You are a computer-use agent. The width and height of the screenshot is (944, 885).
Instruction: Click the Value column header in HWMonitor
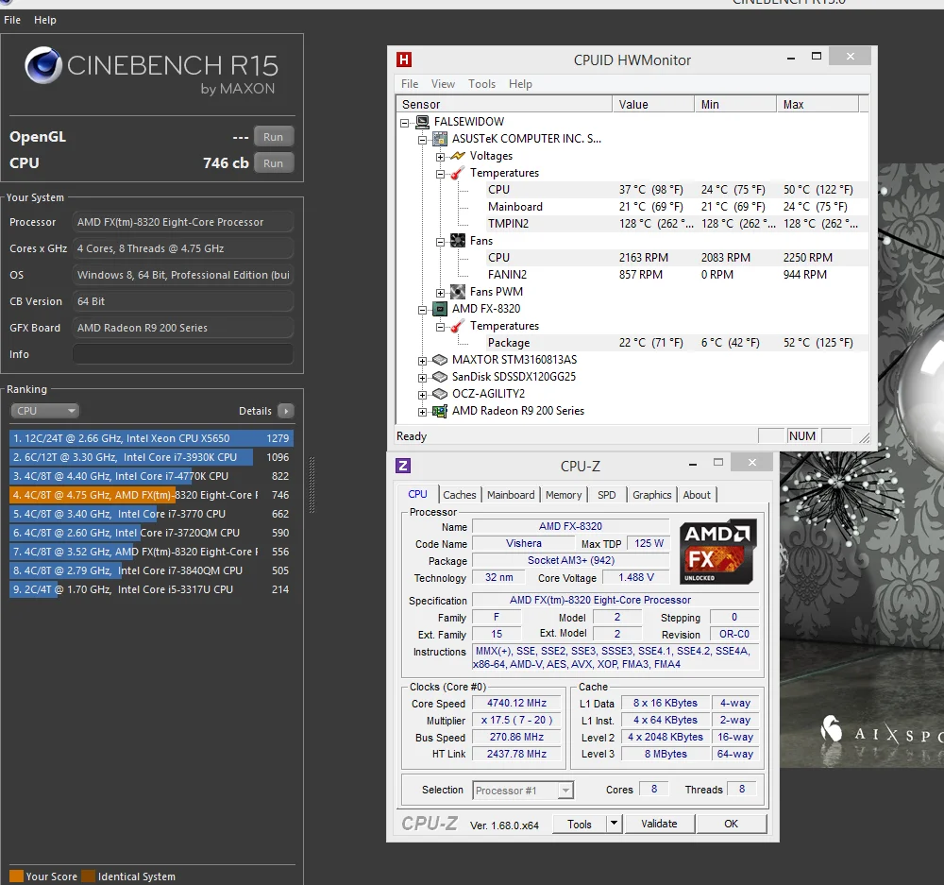click(653, 104)
